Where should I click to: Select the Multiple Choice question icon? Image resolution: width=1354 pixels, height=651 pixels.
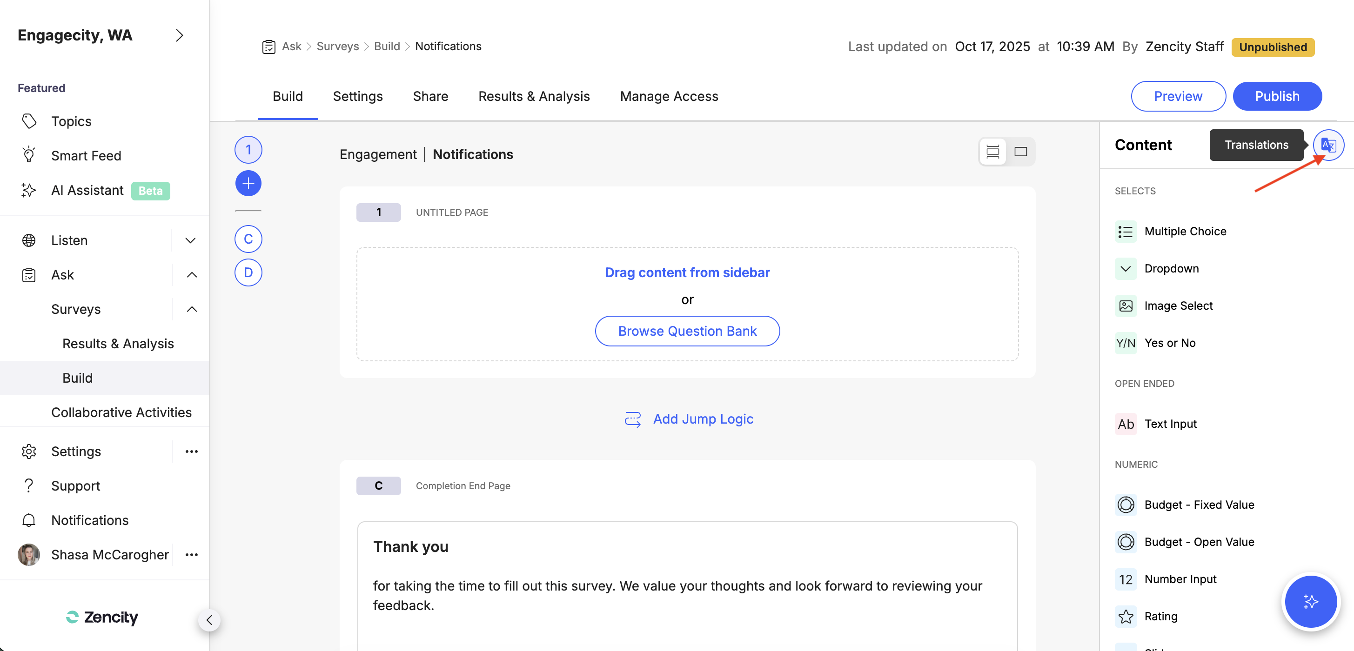[1126, 231]
